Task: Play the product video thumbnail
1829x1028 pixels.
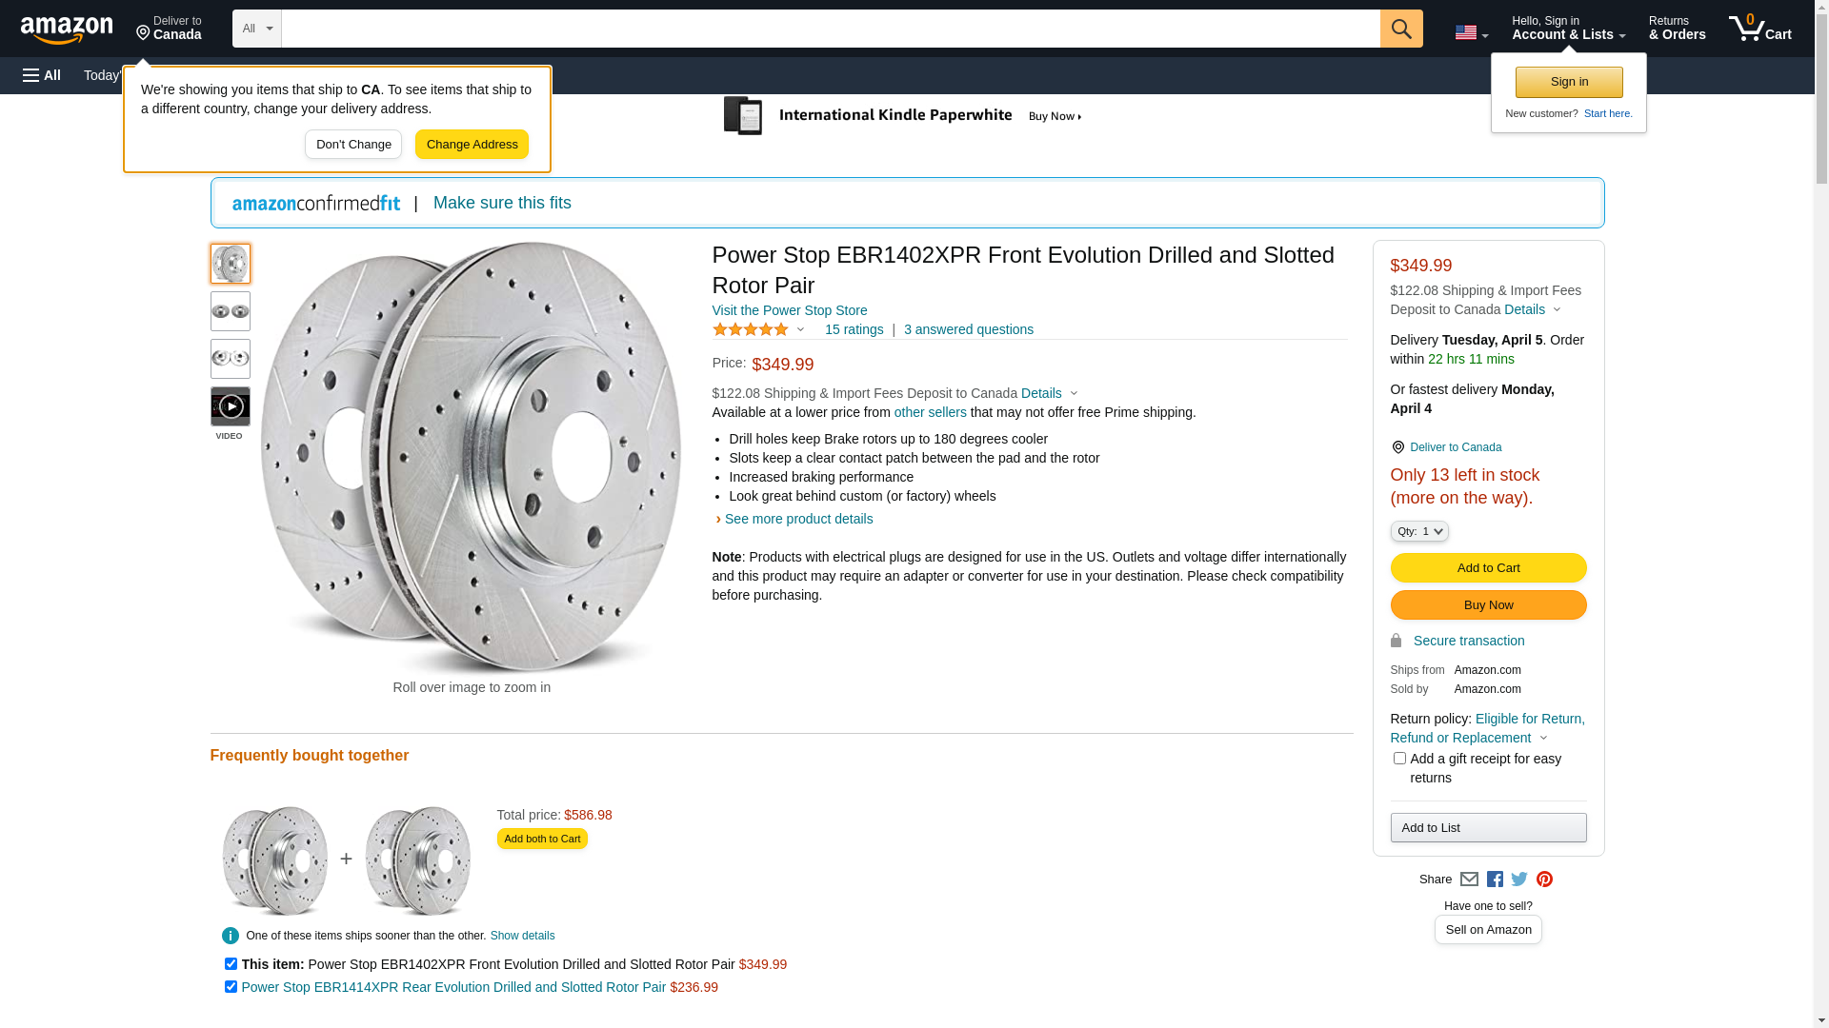Action: (x=231, y=406)
